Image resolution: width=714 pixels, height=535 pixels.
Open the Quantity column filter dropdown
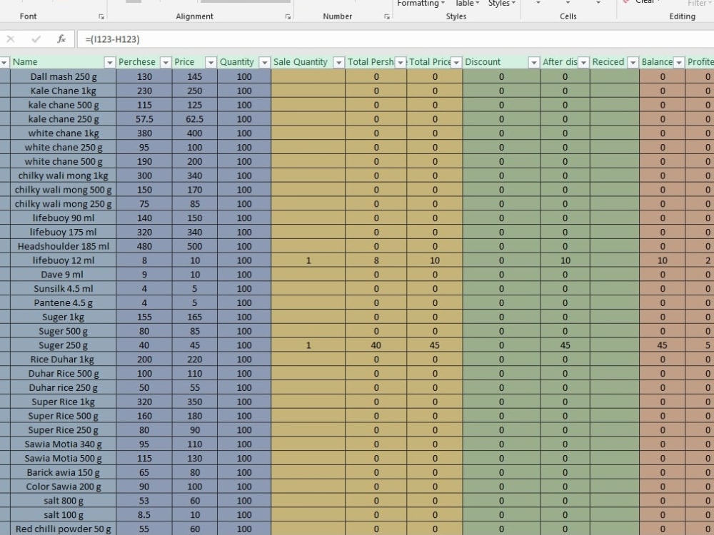[x=265, y=62]
